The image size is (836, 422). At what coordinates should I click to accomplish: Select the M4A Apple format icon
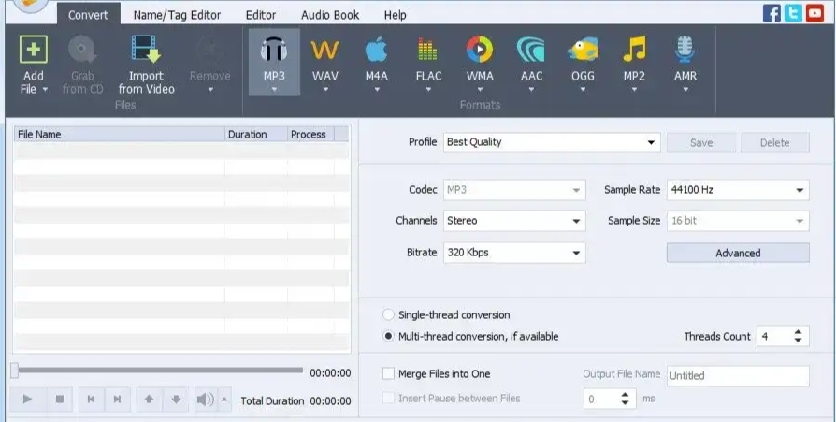(x=376, y=50)
